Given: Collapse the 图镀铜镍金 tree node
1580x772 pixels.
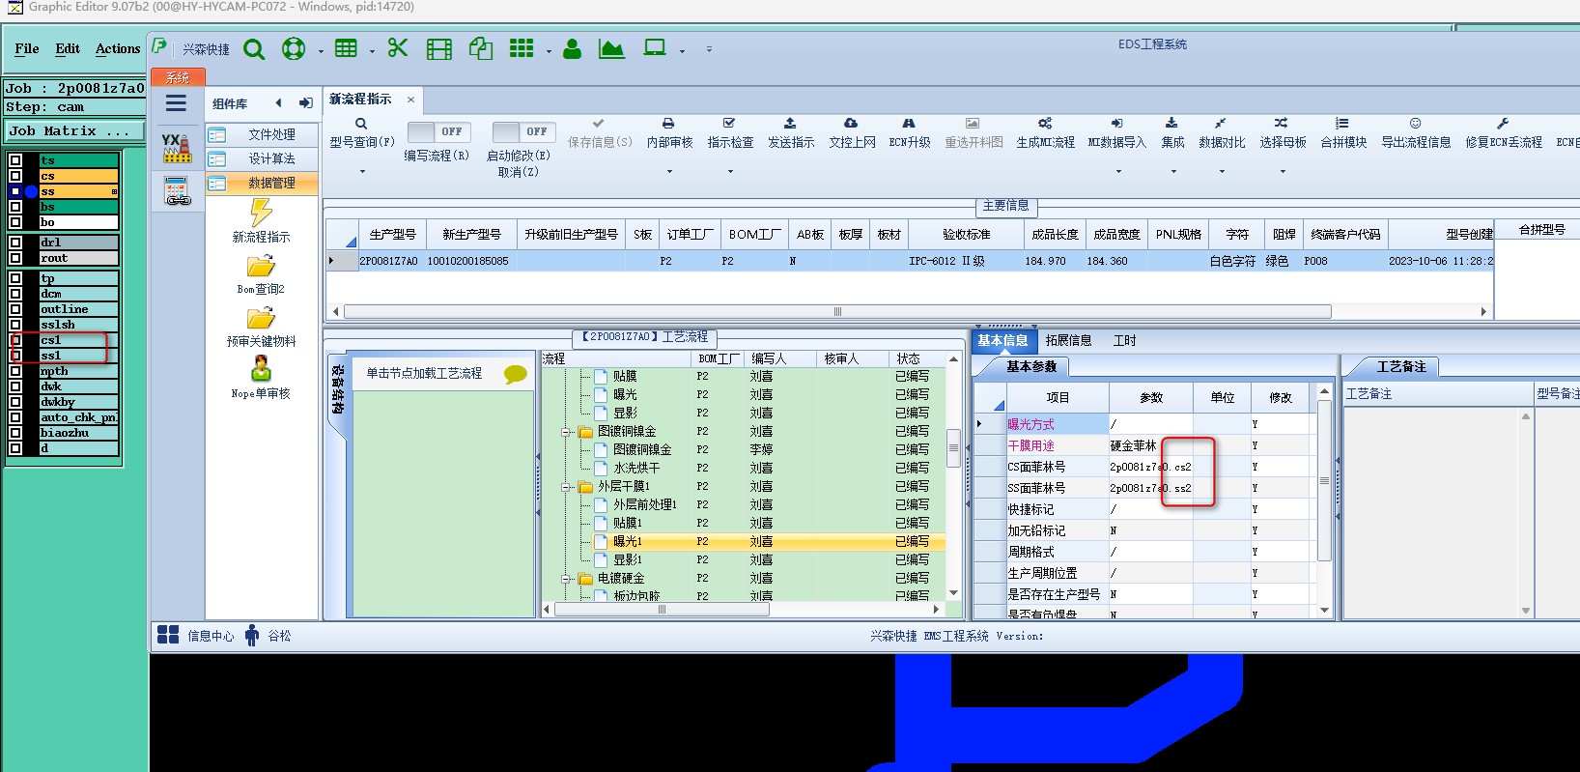Looking at the screenshot, I should coord(567,432).
